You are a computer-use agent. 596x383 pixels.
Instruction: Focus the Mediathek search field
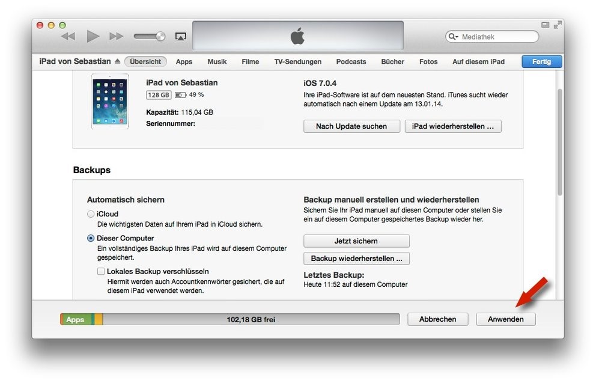point(492,37)
